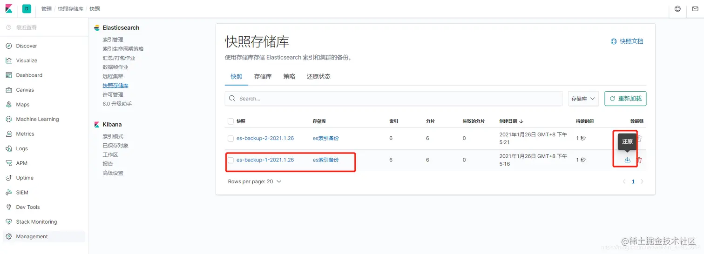Go to next page arrow in pagination
The height and width of the screenshot is (254, 704).
pos(642,182)
